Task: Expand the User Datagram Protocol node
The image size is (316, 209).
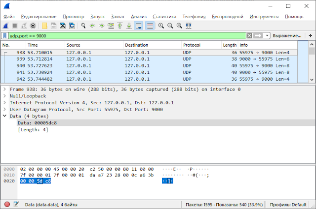Action: [4, 109]
